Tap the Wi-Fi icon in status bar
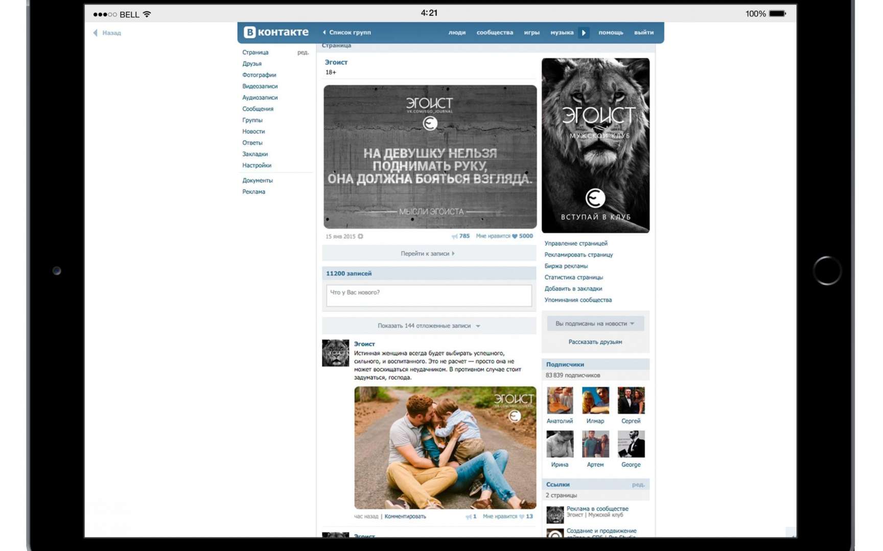This screenshot has width=883, height=551. point(147,14)
